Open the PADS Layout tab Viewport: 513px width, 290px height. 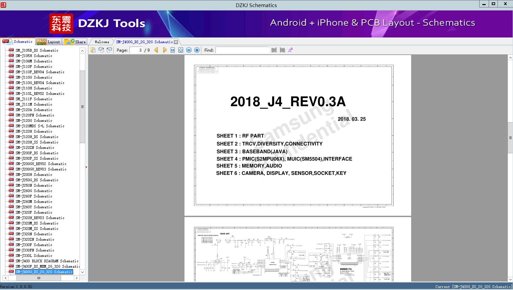(x=48, y=42)
